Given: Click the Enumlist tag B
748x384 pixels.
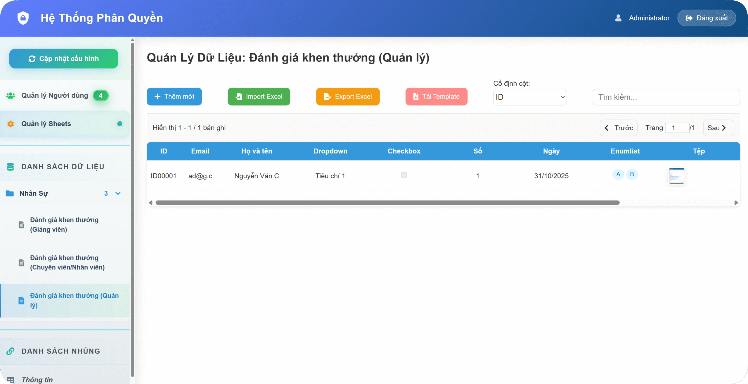Looking at the screenshot, I should coord(632,174).
